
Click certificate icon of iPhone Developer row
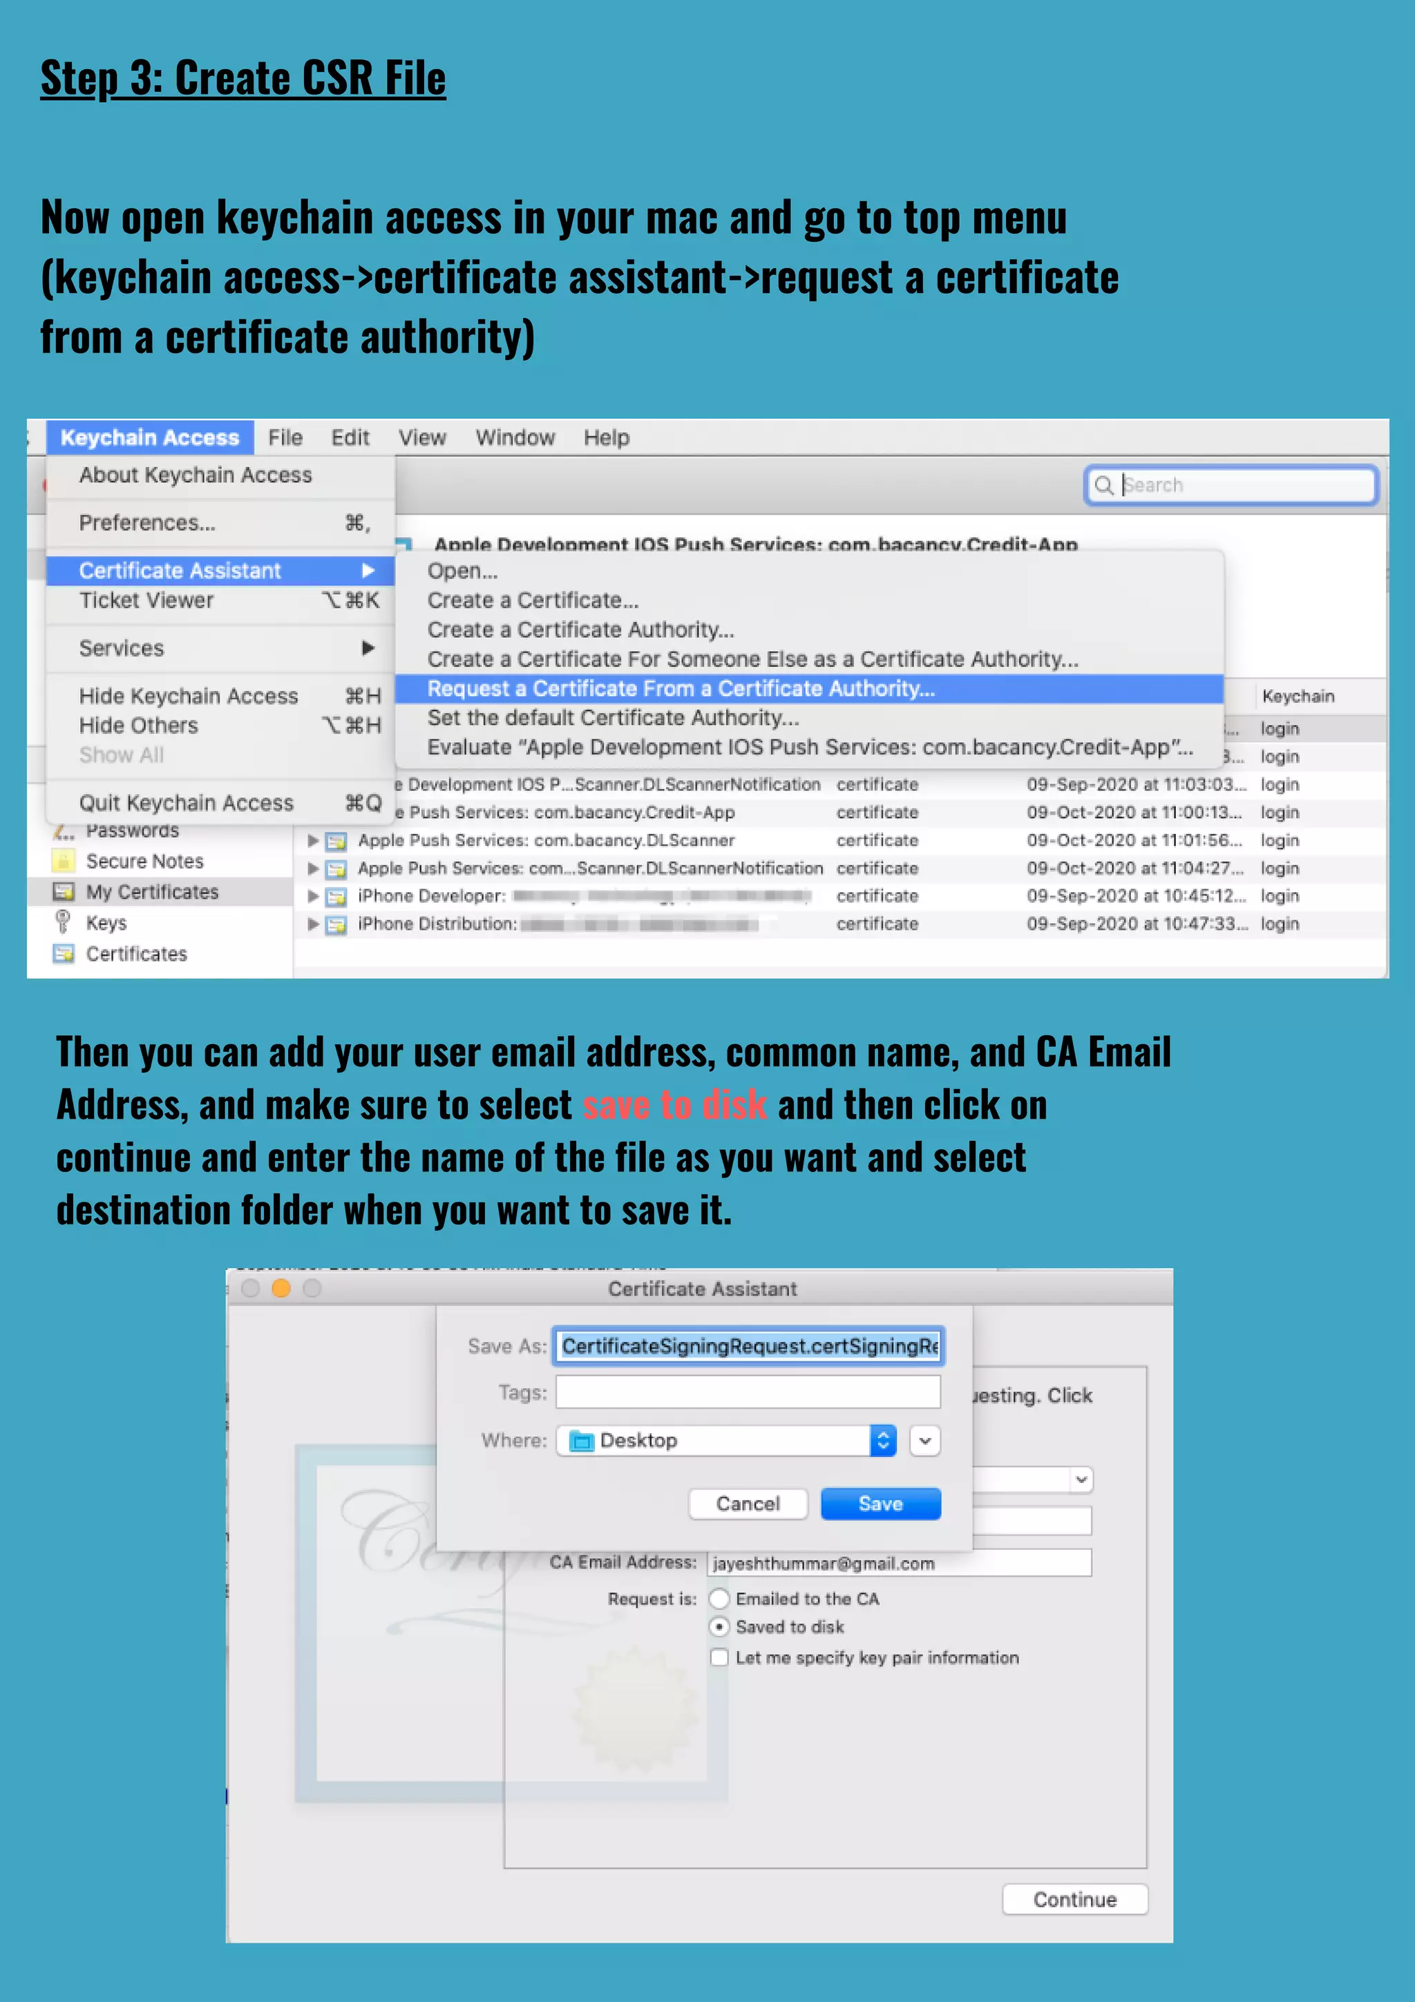coord(336,897)
